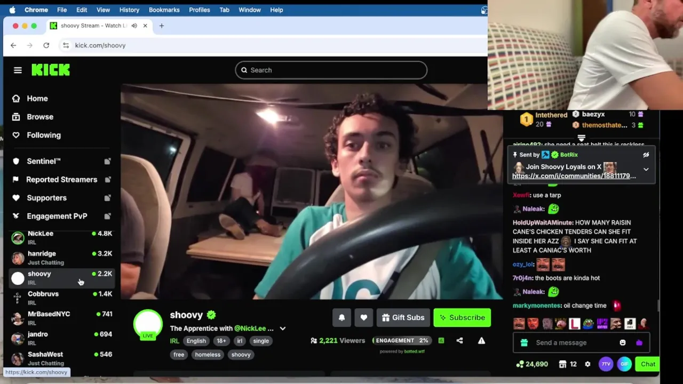Open Cobbruvs channel in sidebar
683x384 pixels.
pyautogui.click(x=61, y=298)
